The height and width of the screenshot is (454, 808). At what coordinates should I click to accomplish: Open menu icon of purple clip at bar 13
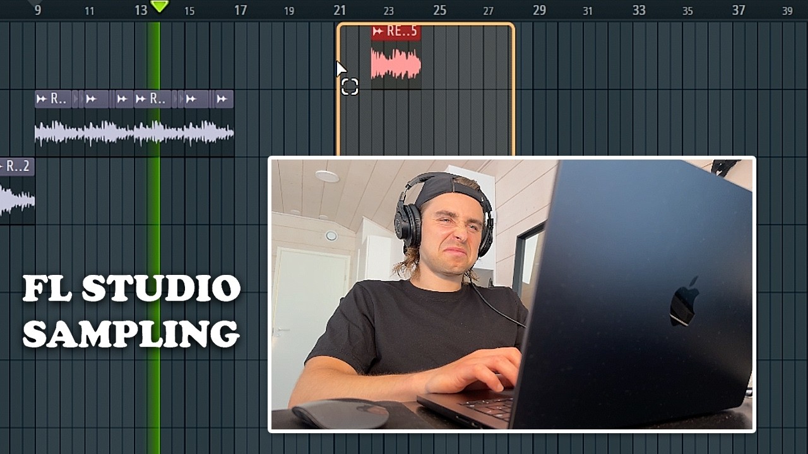[x=140, y=99]
